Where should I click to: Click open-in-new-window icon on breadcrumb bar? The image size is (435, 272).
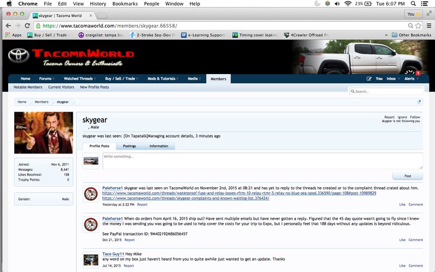click(x=419, y=102)
